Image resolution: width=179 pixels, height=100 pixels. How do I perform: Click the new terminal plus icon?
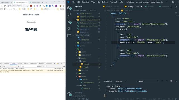162,81
